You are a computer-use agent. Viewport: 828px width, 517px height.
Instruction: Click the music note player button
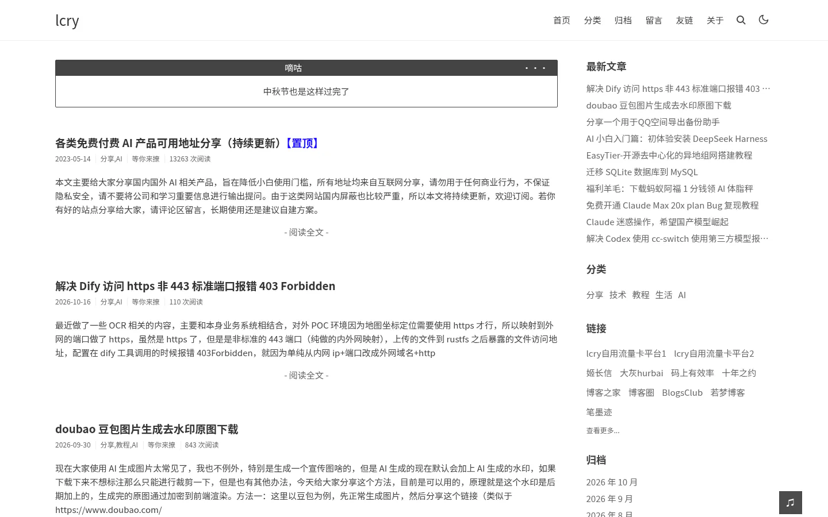click(791, 503)
